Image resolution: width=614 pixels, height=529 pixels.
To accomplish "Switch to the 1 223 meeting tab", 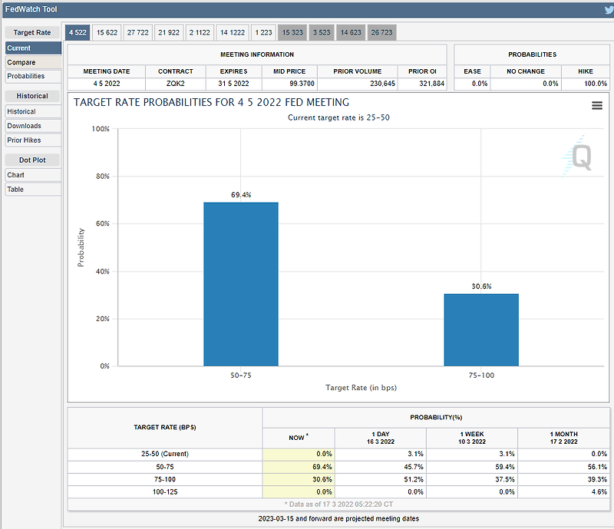I will click(x=263, y=32).
